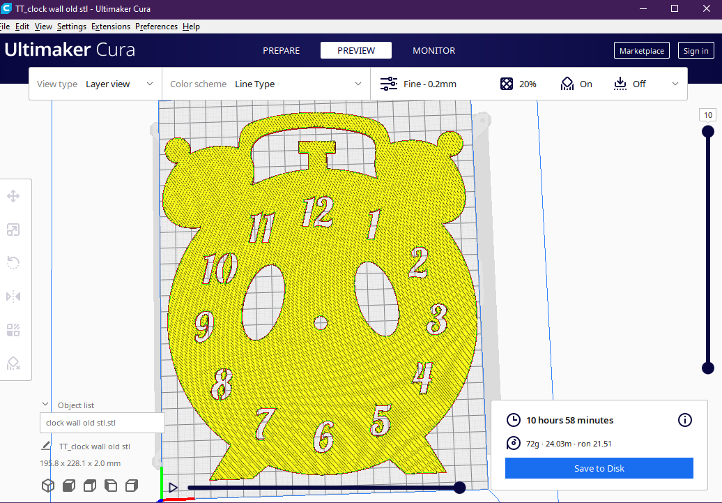
Task: Open print time info icon
Action: pyautogui.click(x=684, y=420)
